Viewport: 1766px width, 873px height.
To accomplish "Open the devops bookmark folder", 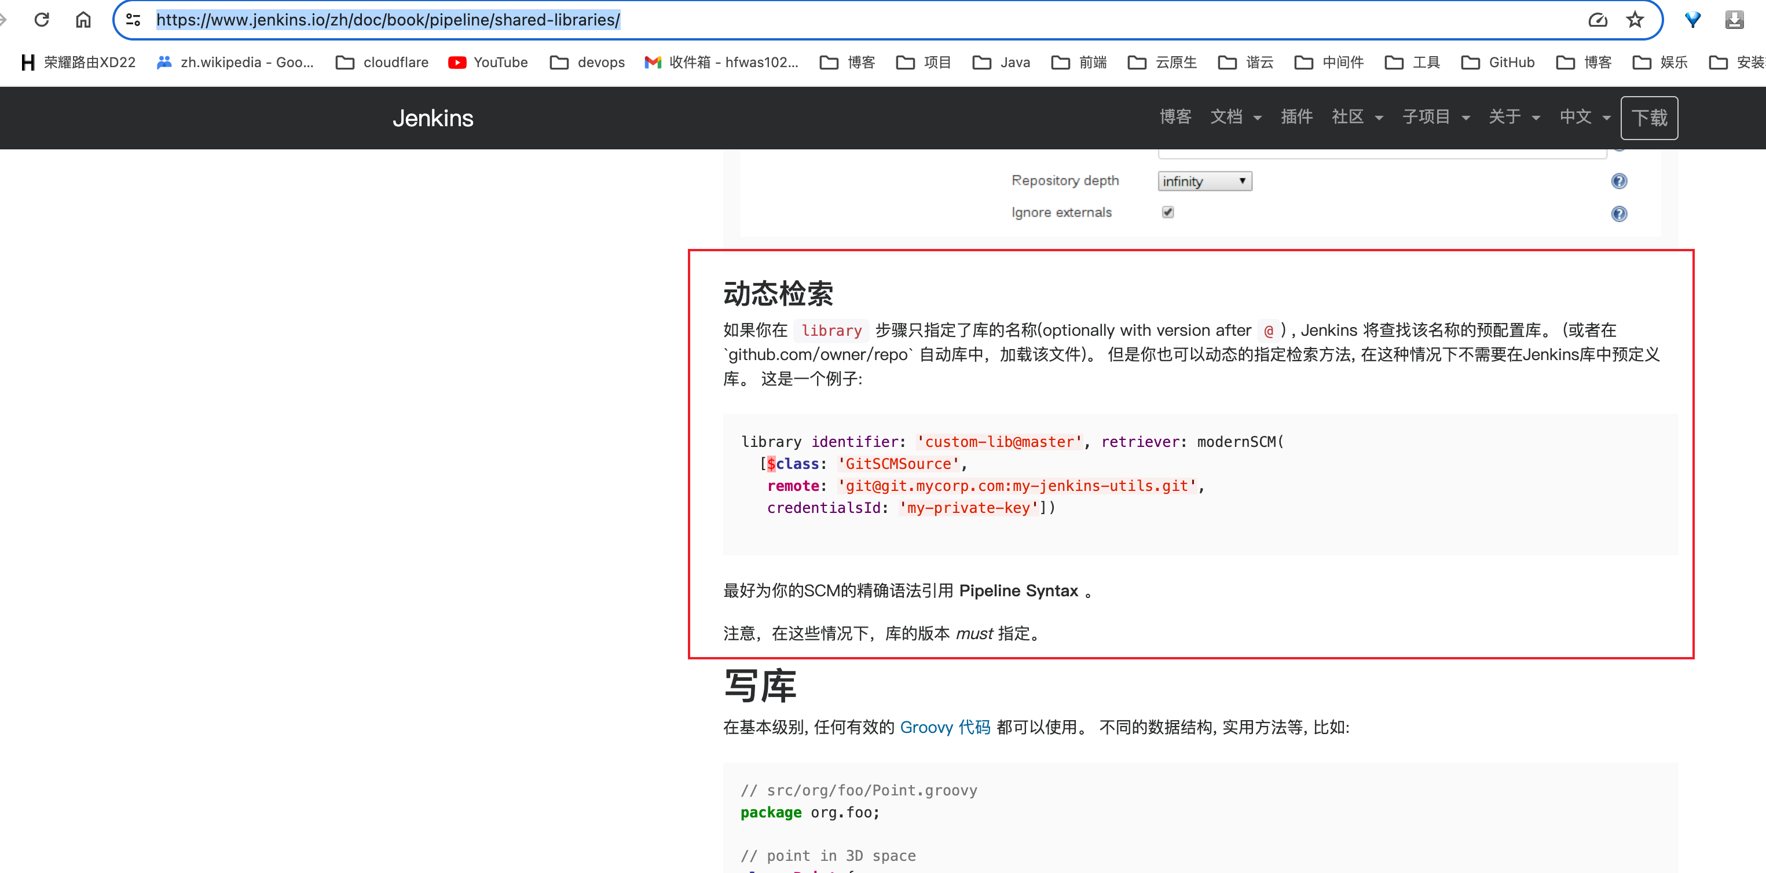I will [x=588, y=63].
